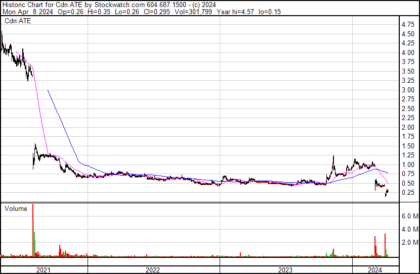Click the 'Volume' panel label
420x274 pixels.
tap(16, 208)
